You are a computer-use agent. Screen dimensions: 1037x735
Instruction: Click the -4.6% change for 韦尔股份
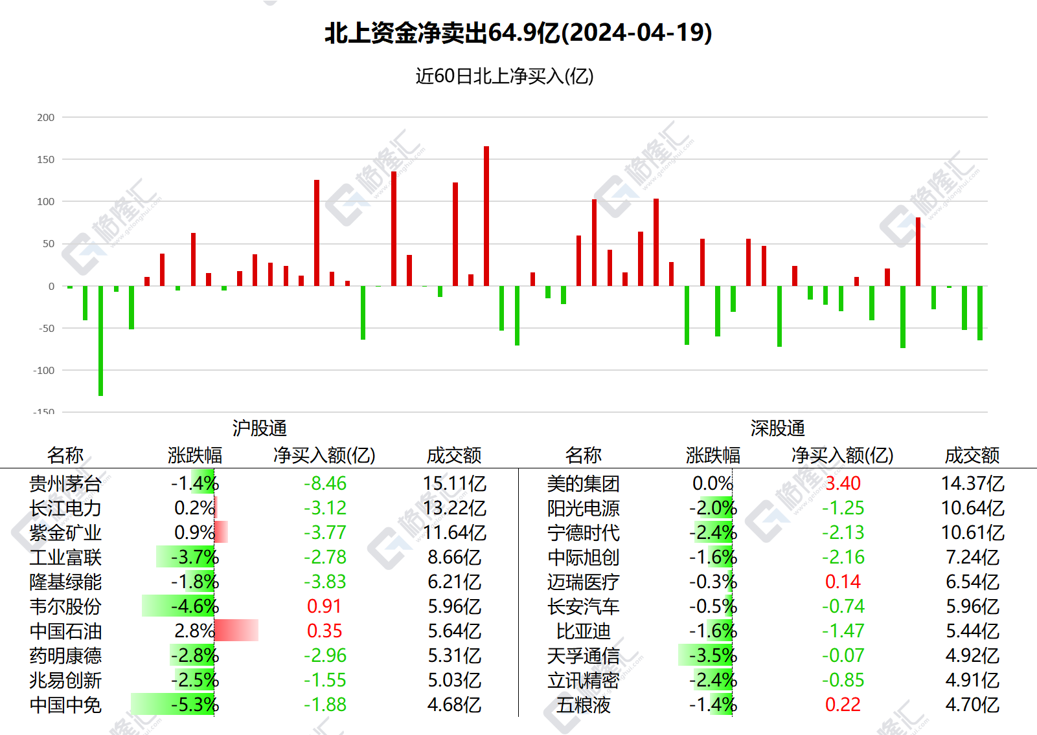194,606
